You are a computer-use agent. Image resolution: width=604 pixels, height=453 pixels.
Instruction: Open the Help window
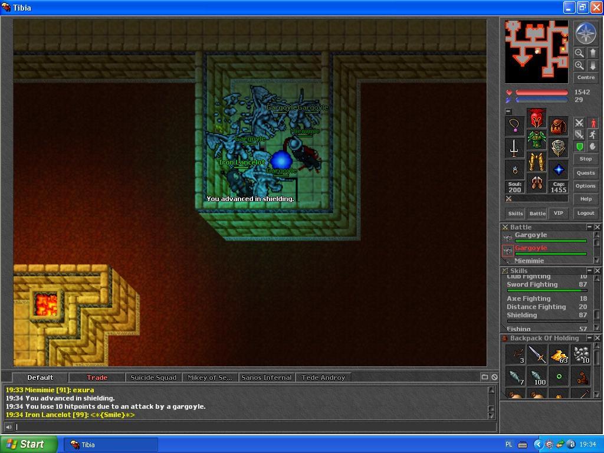586,199
